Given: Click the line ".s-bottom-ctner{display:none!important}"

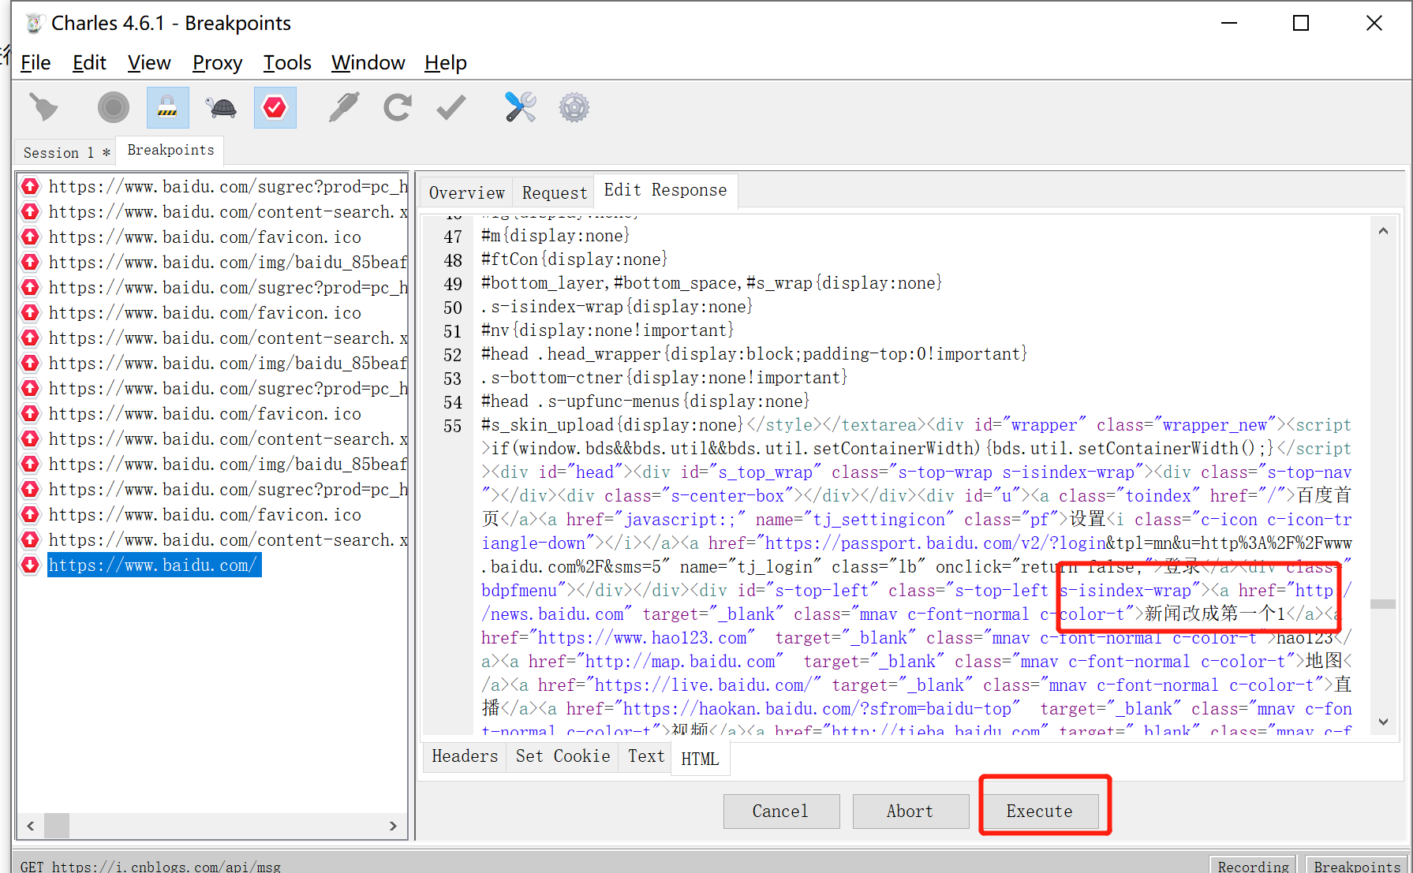Looking at the screenshot, I should tap(664, 377).
